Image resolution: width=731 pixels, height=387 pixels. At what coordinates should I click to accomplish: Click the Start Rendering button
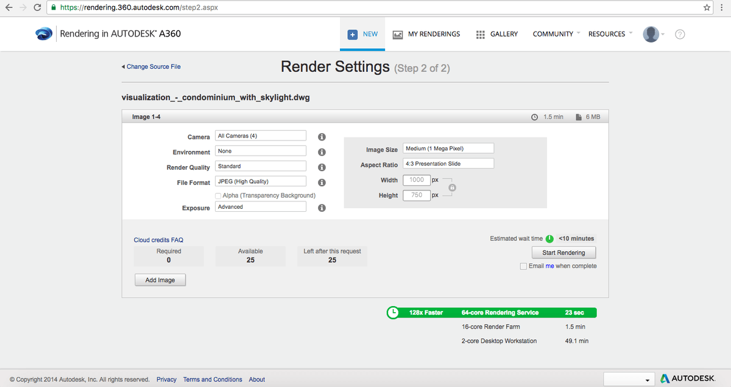point(563,253)
